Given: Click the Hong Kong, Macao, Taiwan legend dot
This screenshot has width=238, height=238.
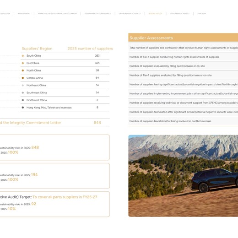Looking at the screenshot, I should point(23,108).
